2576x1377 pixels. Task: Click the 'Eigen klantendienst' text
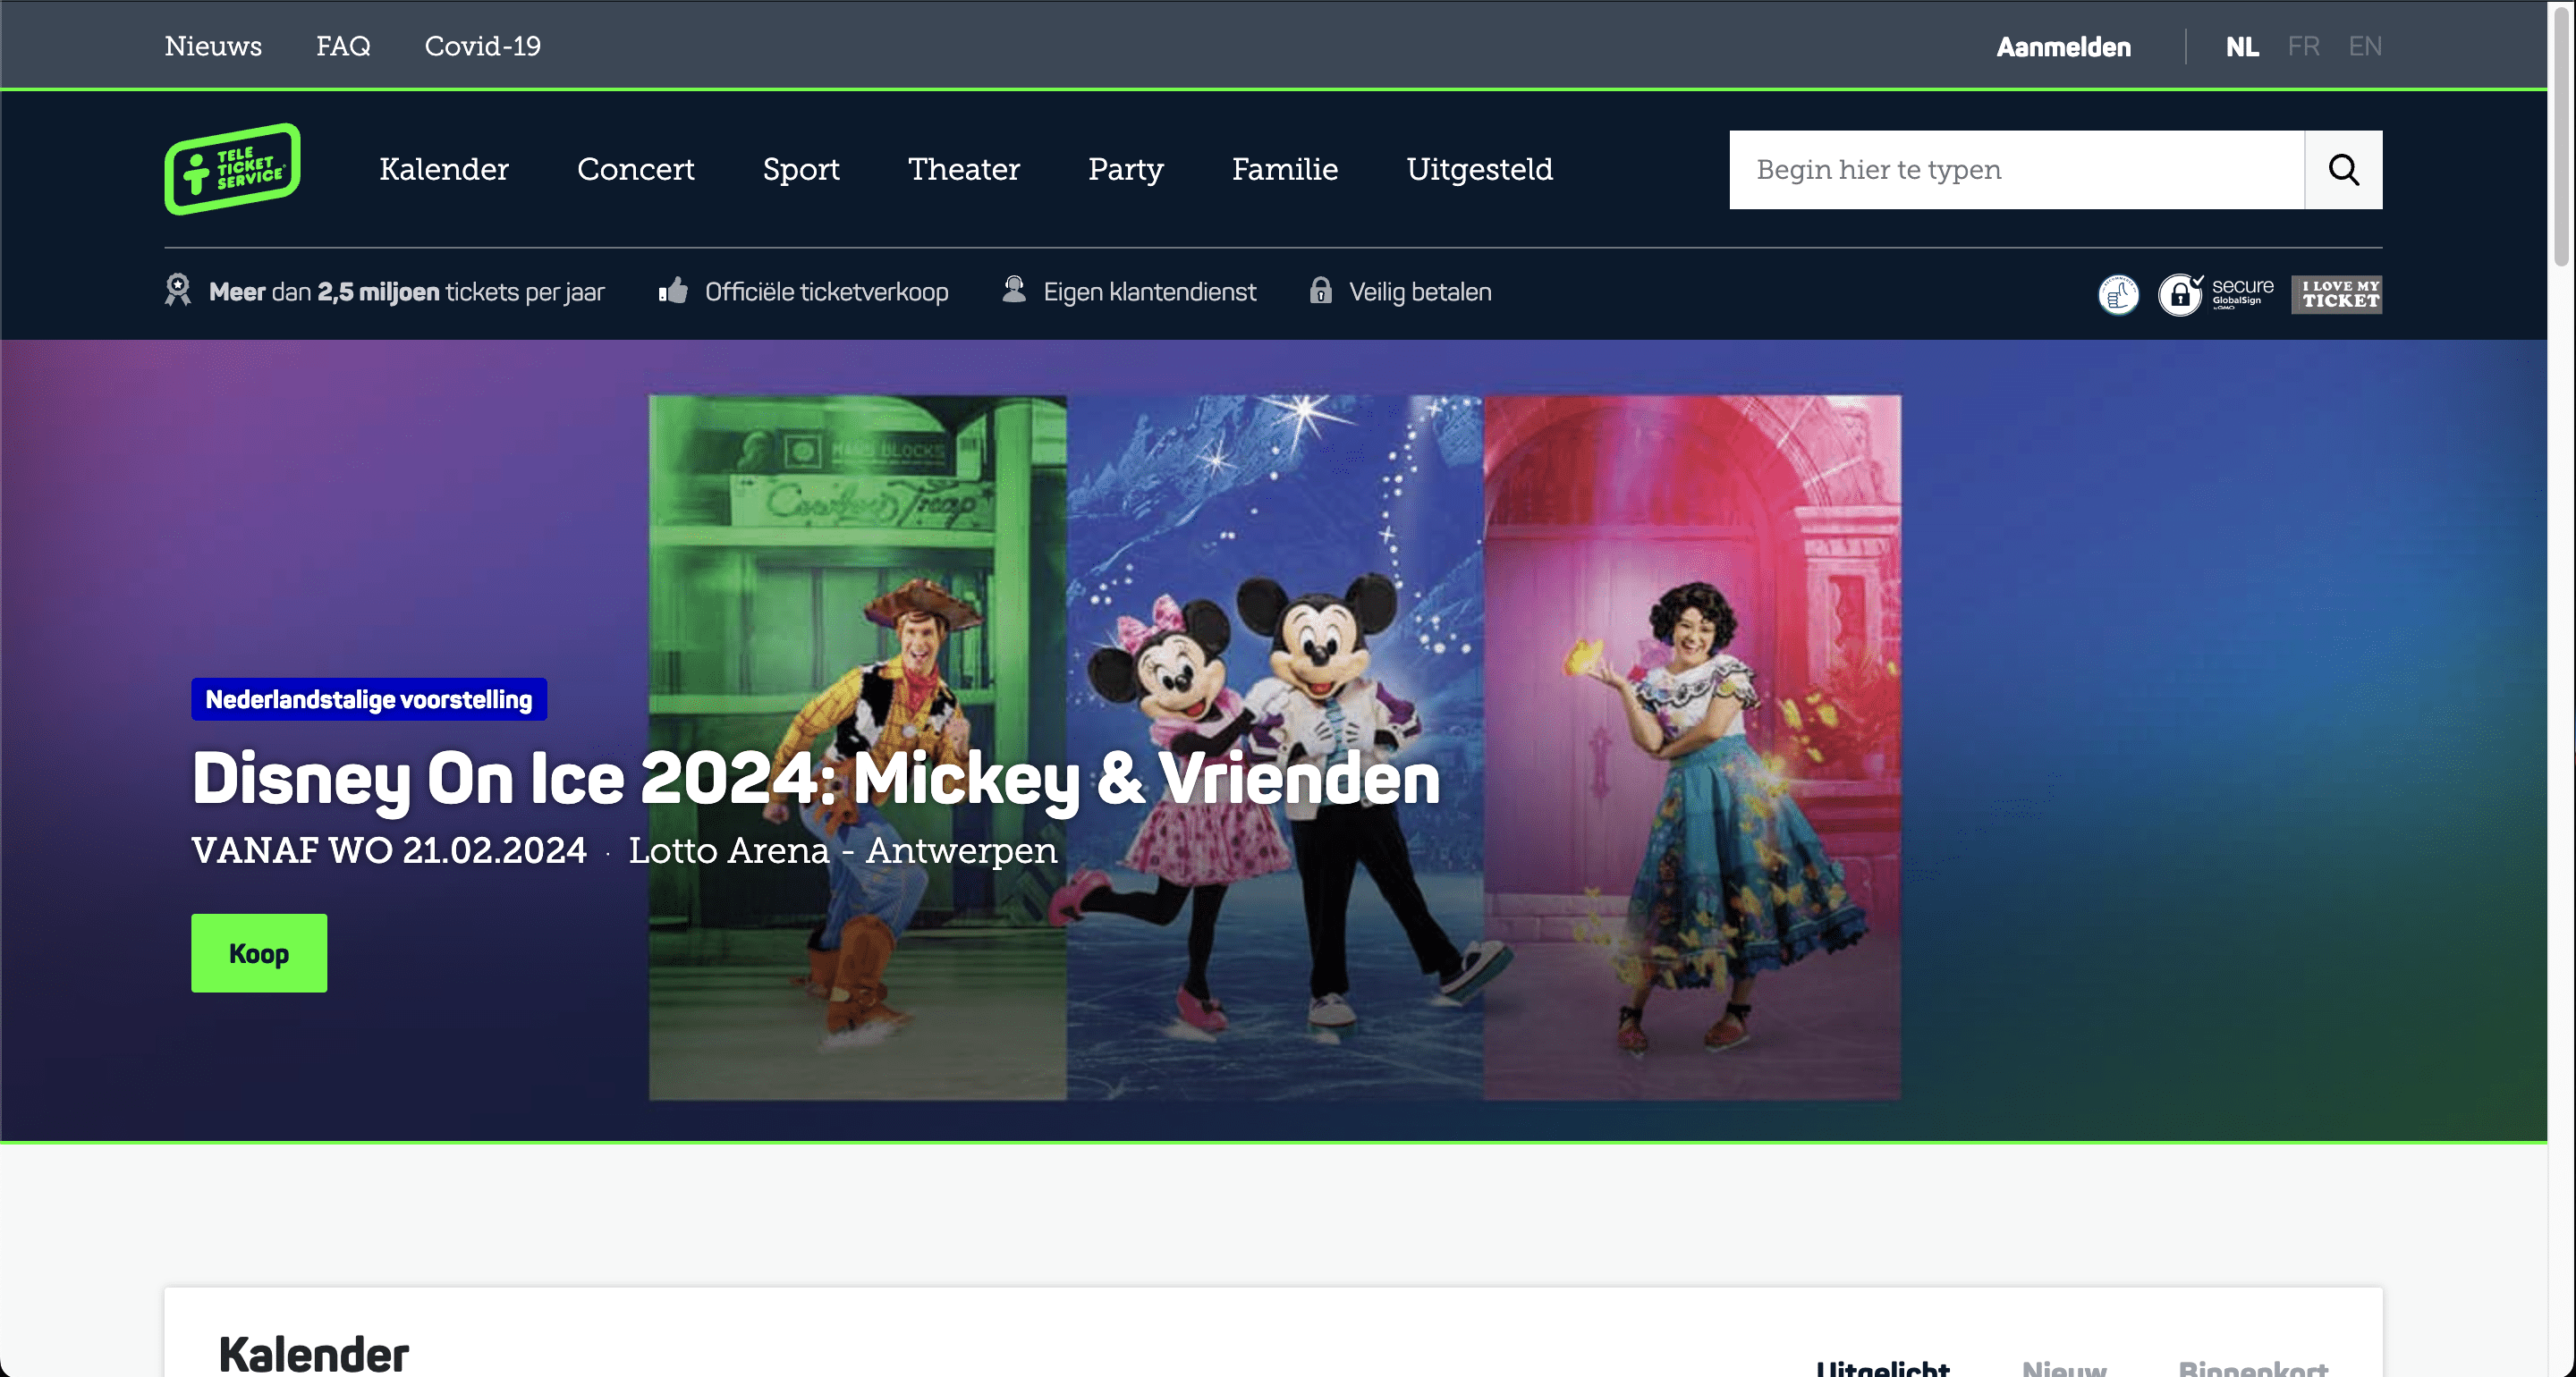(1150, 292)
